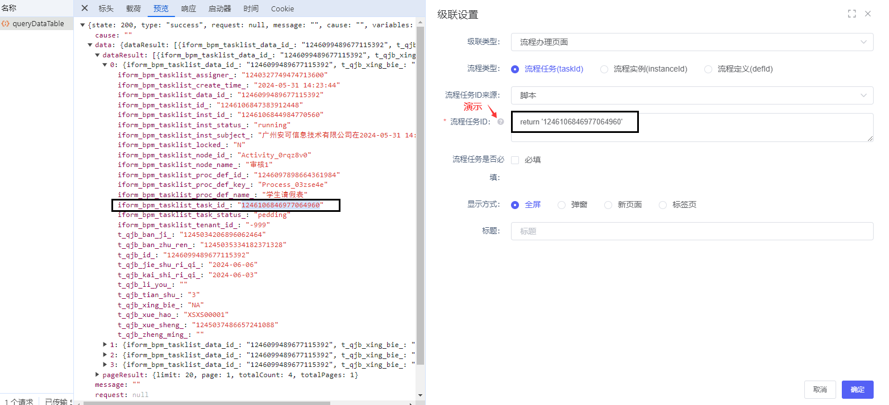
Task: Click the help icon beside 流程任务ID
Action: click(501, 122)
